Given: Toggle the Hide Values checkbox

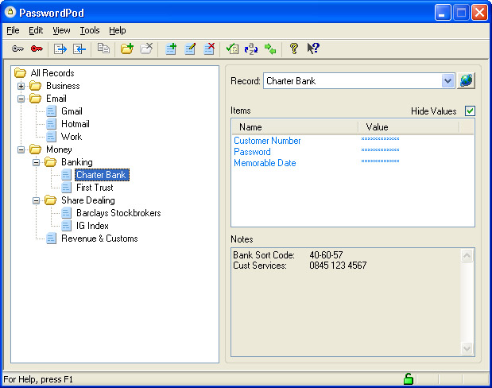Looking at the screenshot, I should coord(470,111).
